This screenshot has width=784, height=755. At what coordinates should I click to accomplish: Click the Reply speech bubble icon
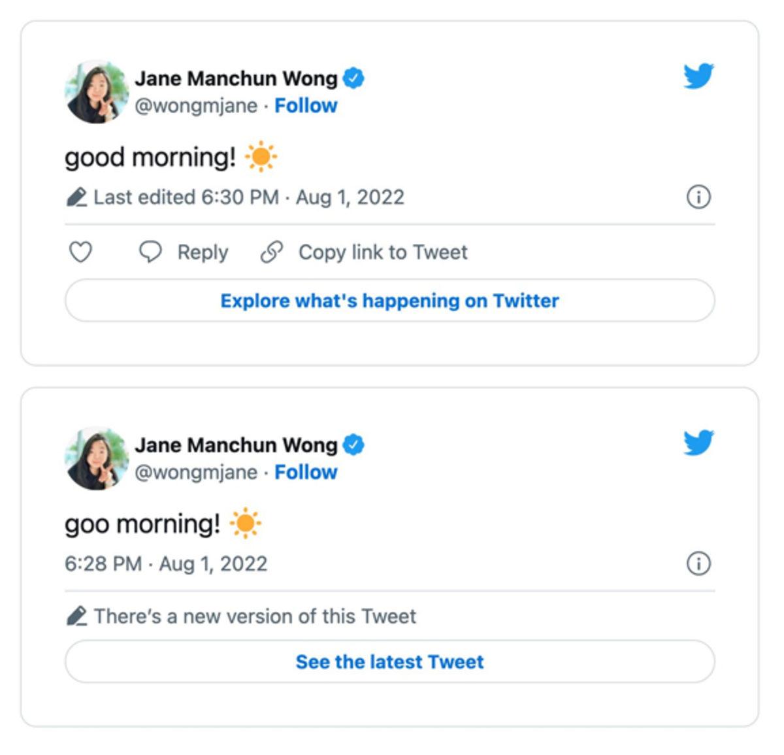152,252
